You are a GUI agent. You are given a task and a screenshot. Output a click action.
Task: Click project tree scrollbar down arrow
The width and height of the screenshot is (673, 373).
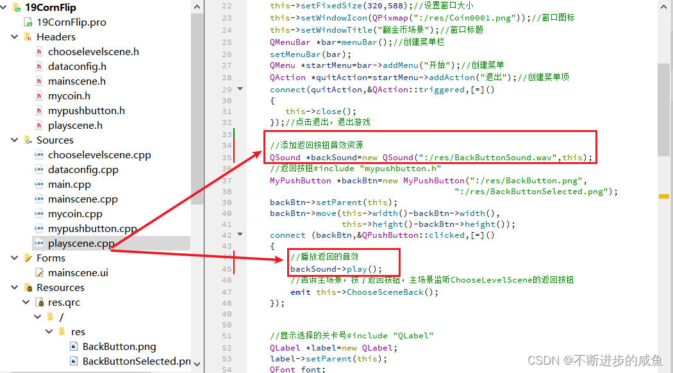197,364
